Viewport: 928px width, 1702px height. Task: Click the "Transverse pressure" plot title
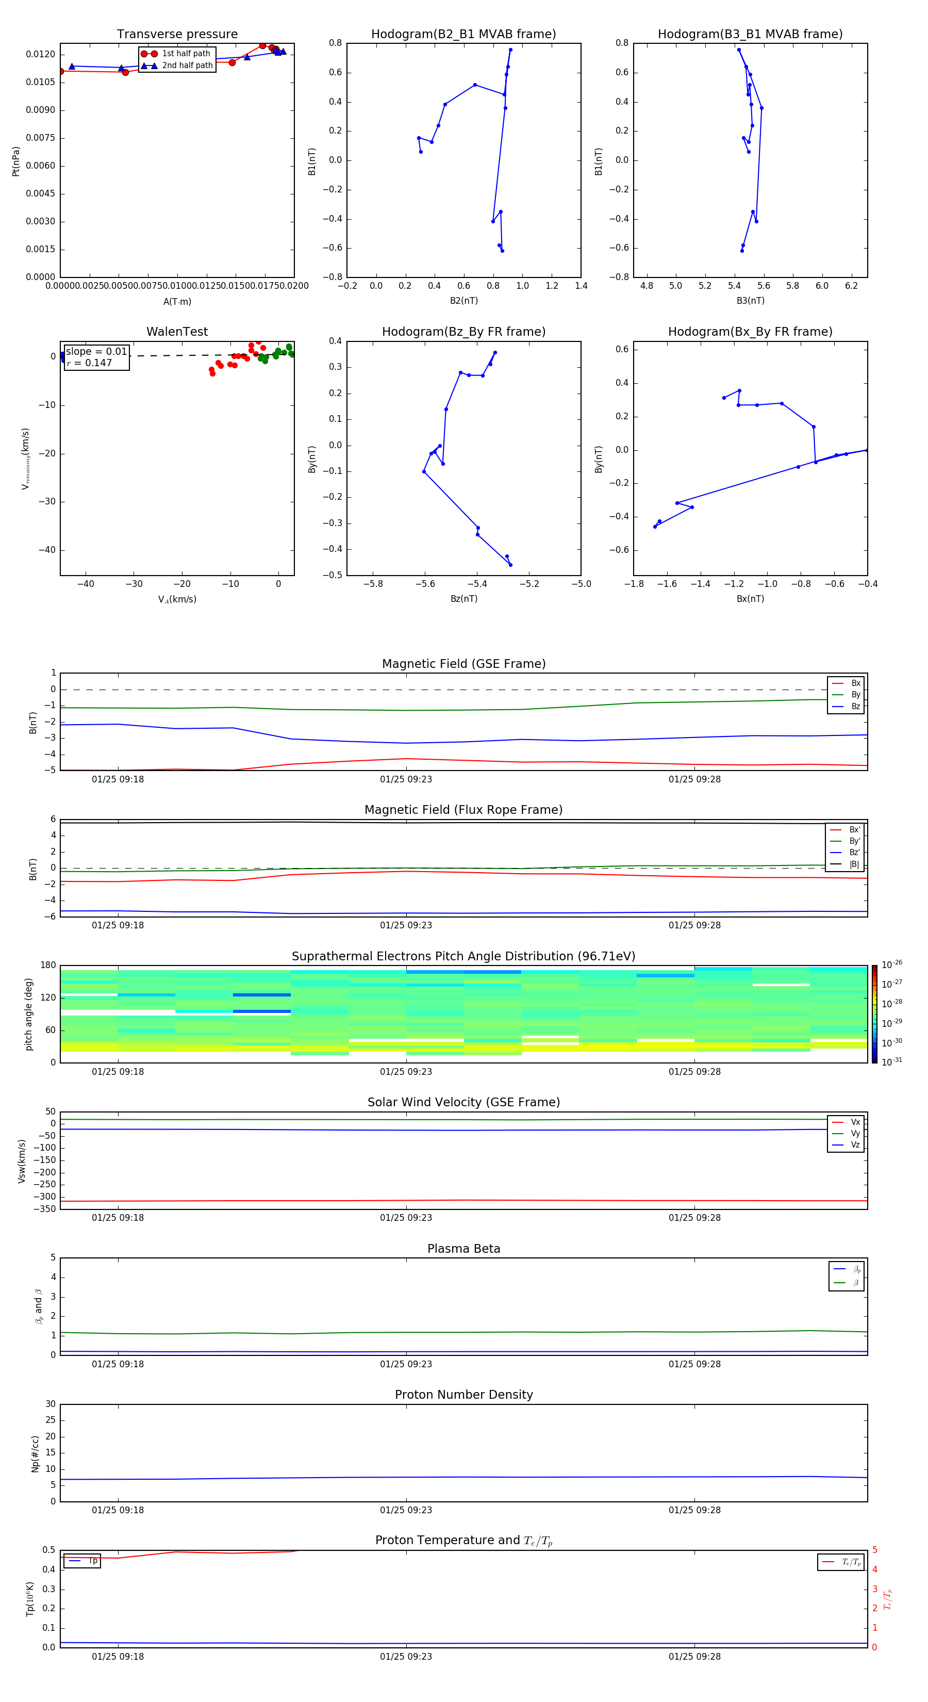tap(177, 35)
